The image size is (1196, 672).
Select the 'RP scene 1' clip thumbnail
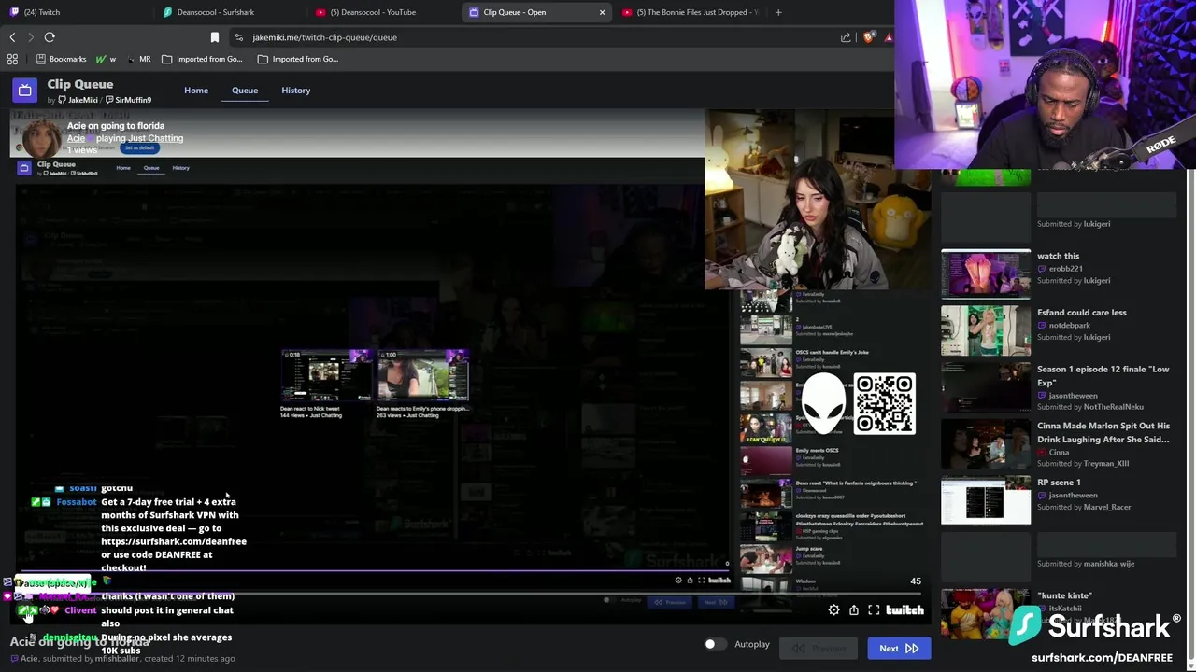tap(986, 500)
